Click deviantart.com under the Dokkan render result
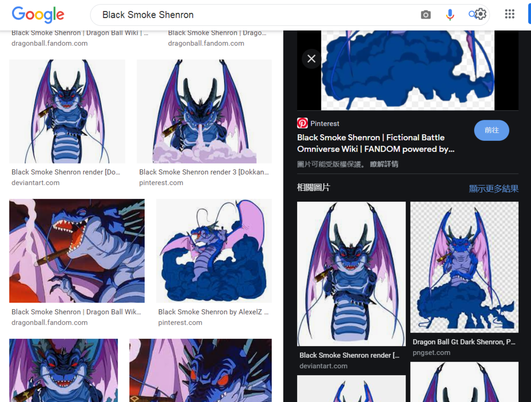The height and width of the screenshot is (402, 531). tap(36, 183)
